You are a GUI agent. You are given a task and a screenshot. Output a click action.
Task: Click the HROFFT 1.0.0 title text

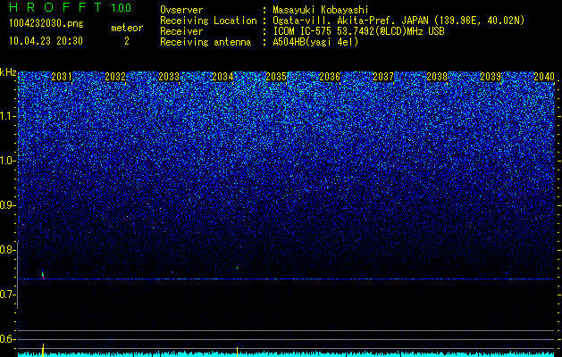(70, 7)
